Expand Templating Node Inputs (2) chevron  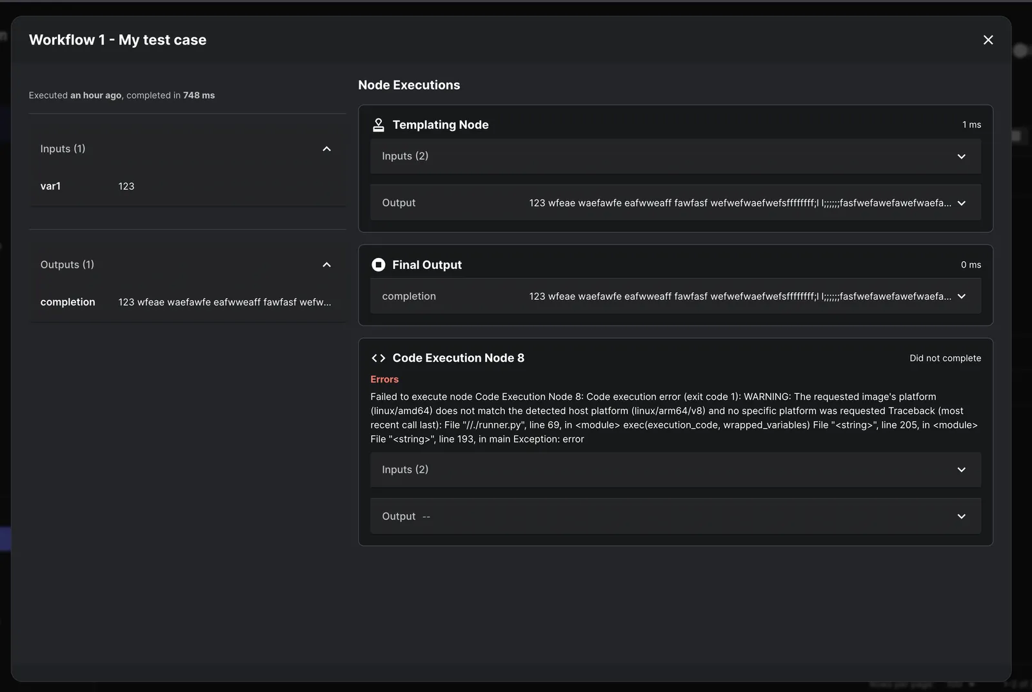(961, 156)
